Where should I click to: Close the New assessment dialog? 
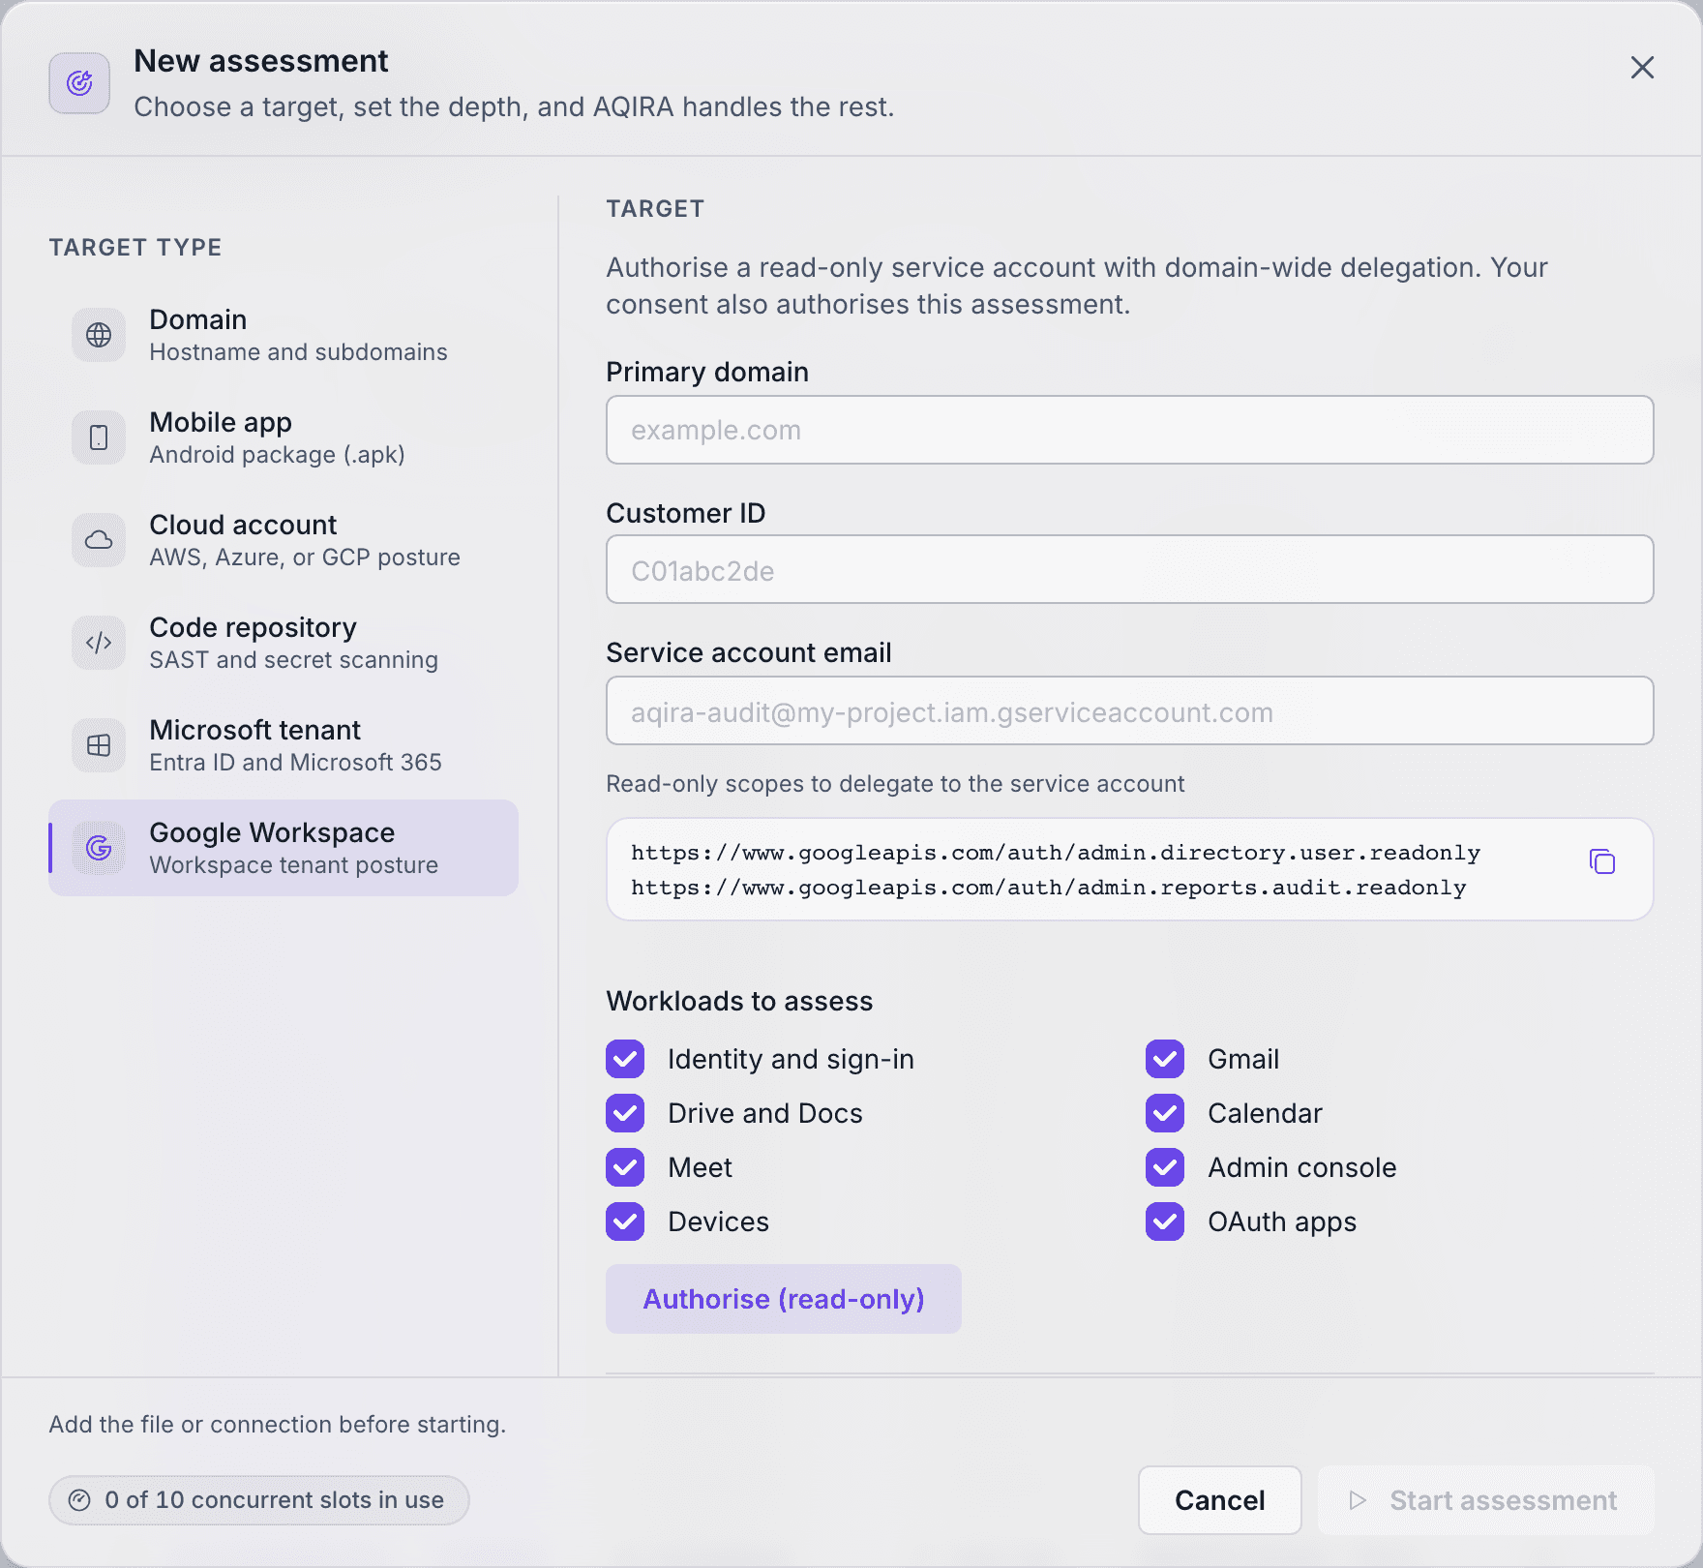point(1642,68)
